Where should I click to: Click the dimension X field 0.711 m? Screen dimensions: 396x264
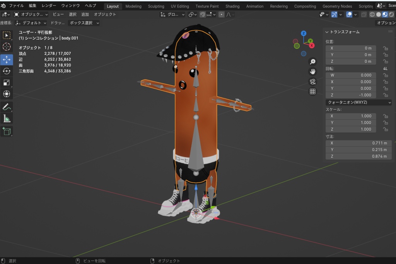(358, 143)
